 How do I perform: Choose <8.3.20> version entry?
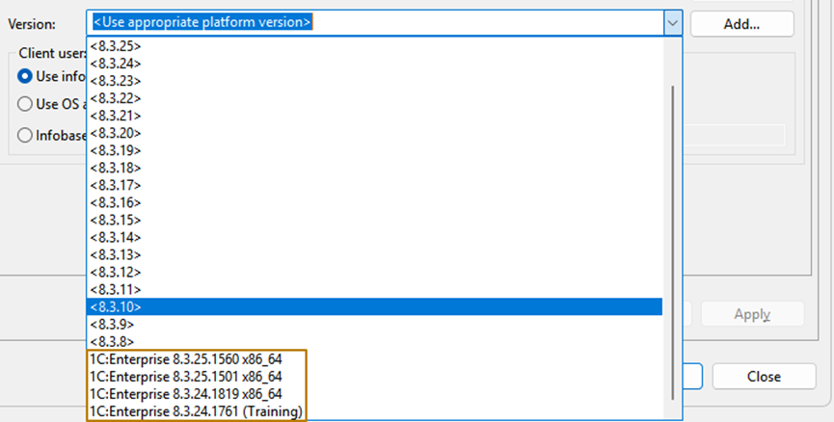[114, 133]
